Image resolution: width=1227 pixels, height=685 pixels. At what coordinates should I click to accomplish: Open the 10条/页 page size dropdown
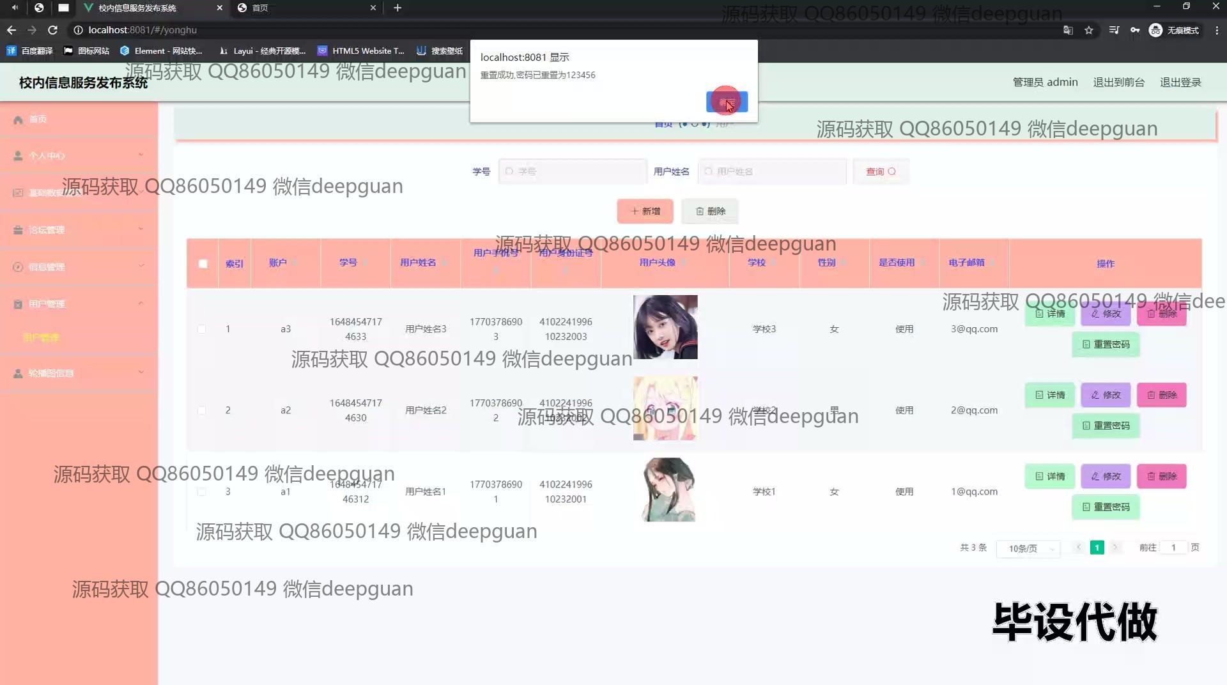click(1028, 548)
